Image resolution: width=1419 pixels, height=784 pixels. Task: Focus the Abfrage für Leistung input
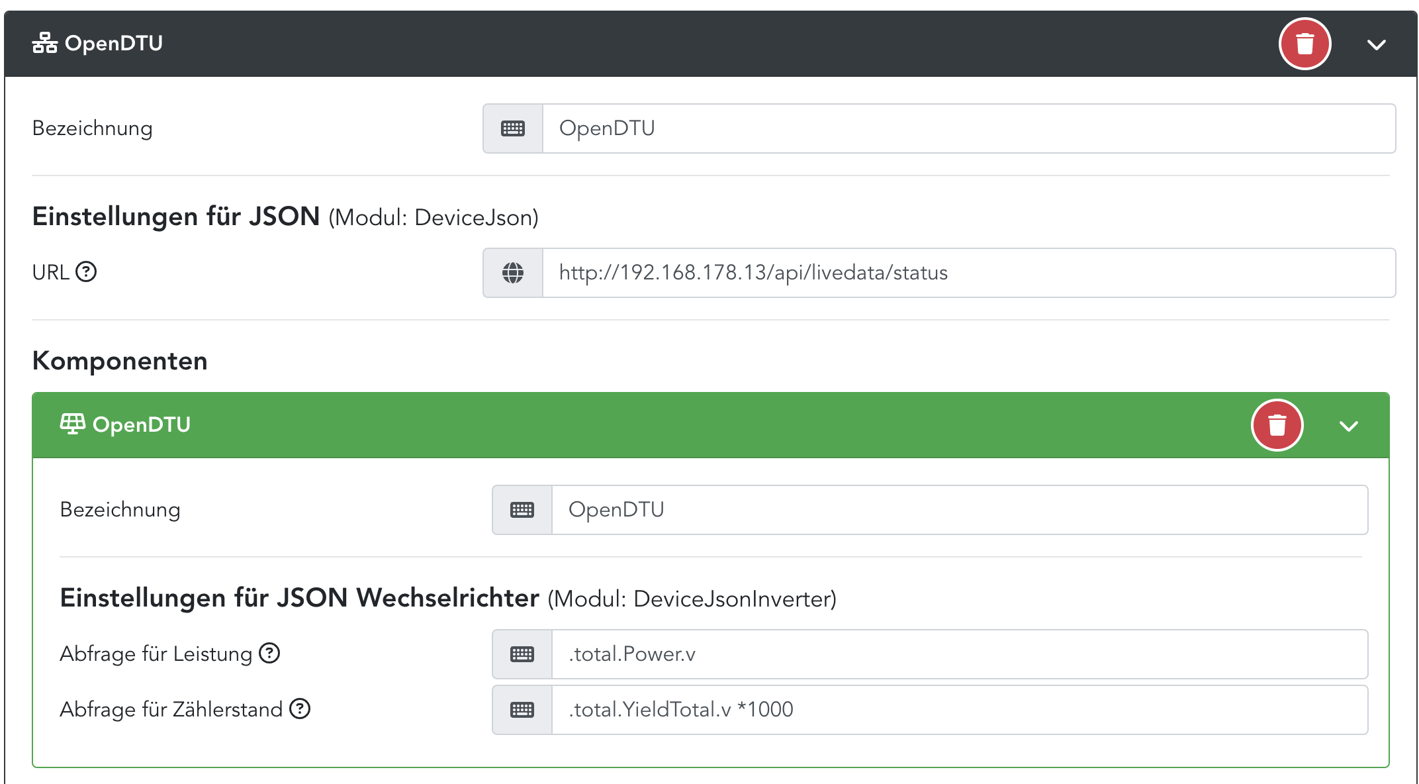click(x=959, y=654)
